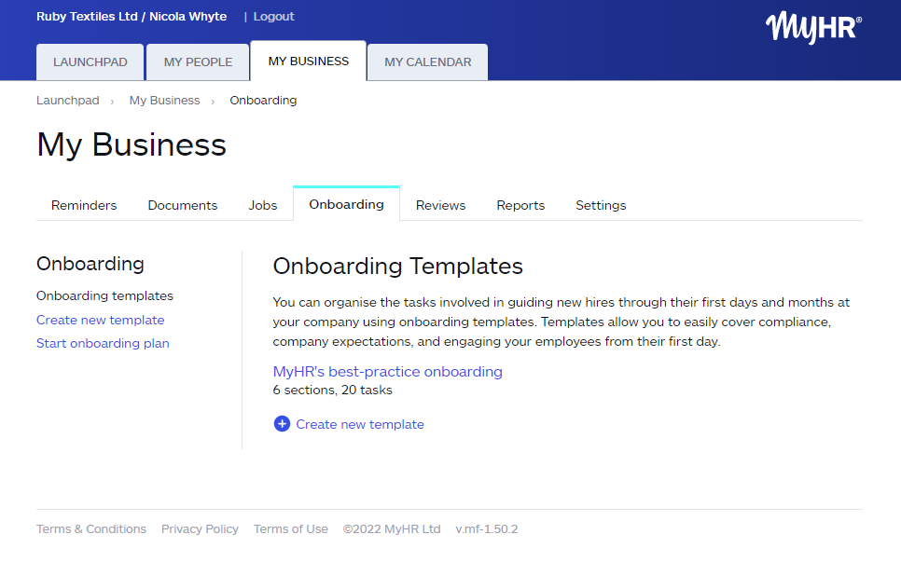
Task: Click the My Business page heading
Action: click(132, 144)
